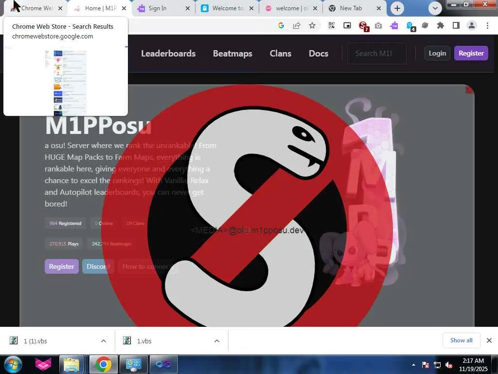Open Leaderboards in site navigation

168,54
